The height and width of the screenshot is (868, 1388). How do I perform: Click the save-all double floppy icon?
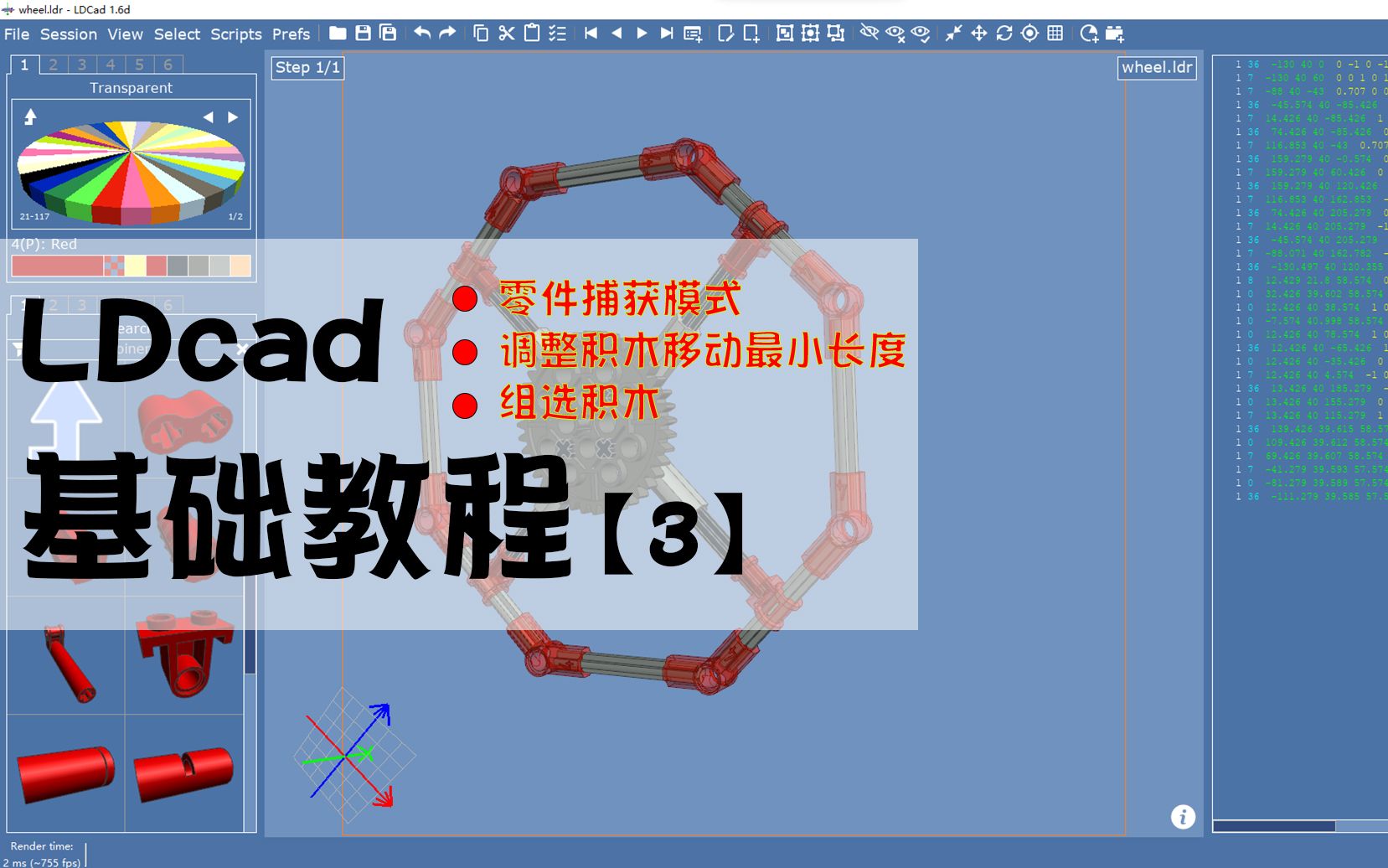click(x=388, y=34)
